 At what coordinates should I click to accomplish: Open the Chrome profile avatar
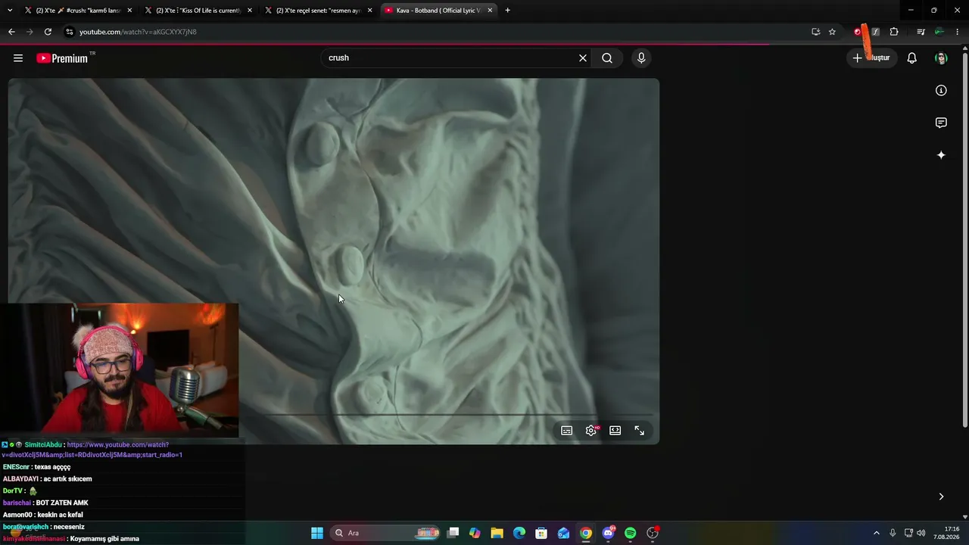click(939, 32)
